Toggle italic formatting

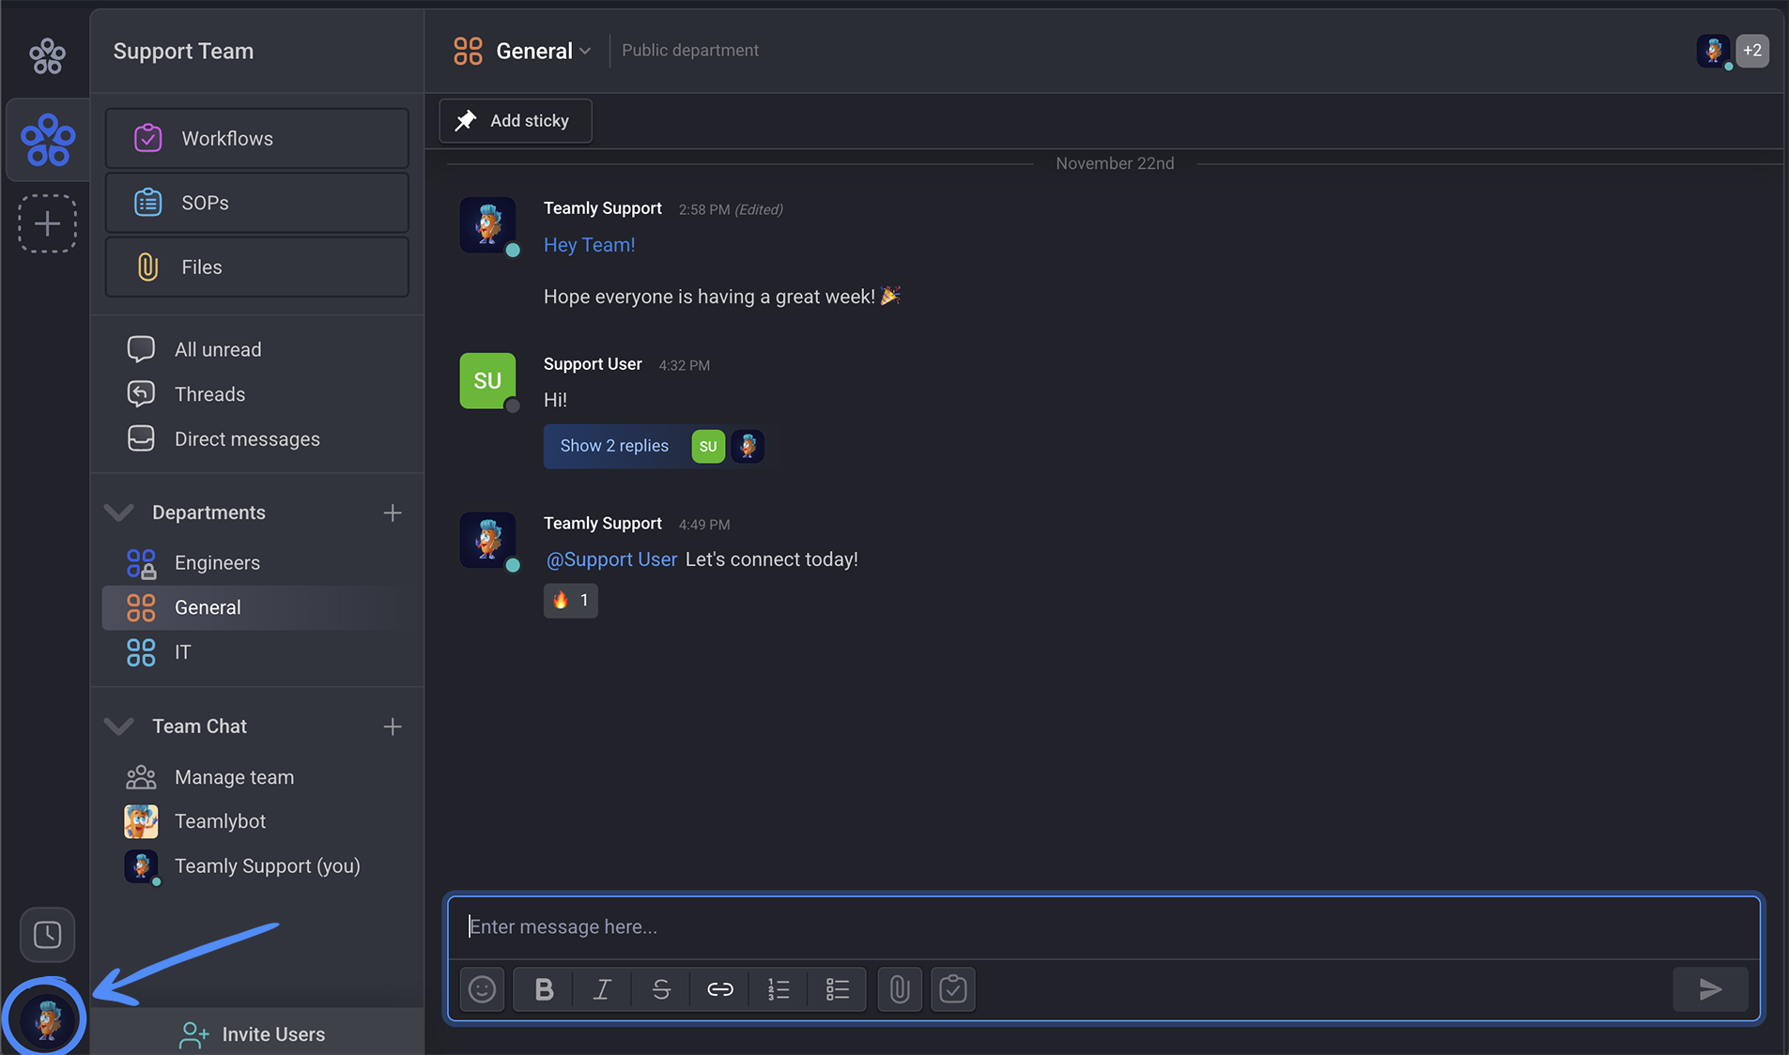(602, 989)
